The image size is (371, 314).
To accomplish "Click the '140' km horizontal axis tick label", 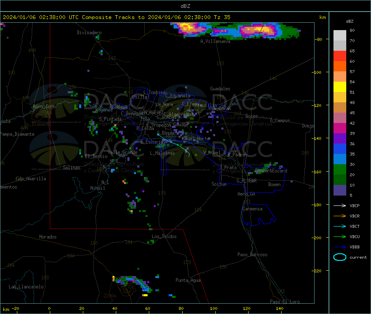I will 279,308.
